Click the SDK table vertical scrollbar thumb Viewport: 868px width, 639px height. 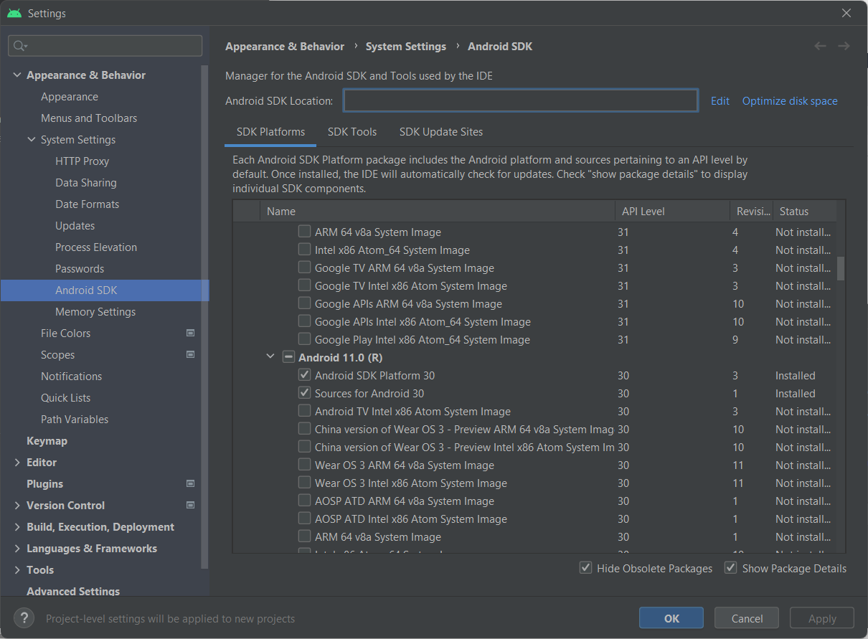[841, 268]
